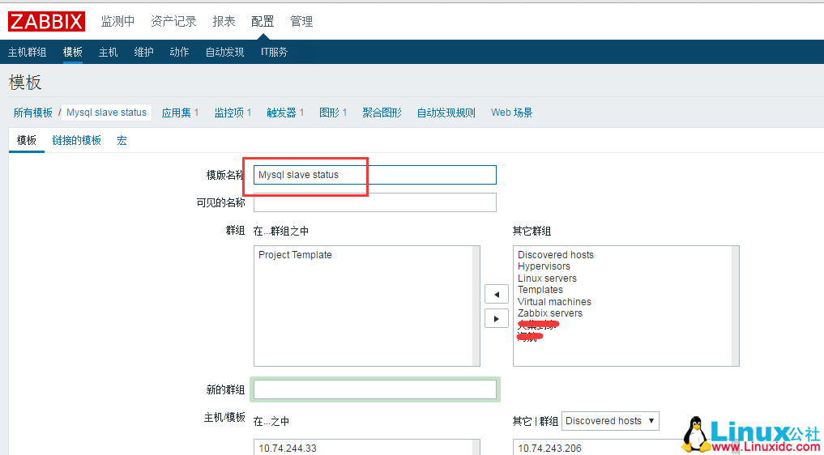Go to 主机 submenu
The width and height of the screenshot is (824, 455).
click(109, 52)
